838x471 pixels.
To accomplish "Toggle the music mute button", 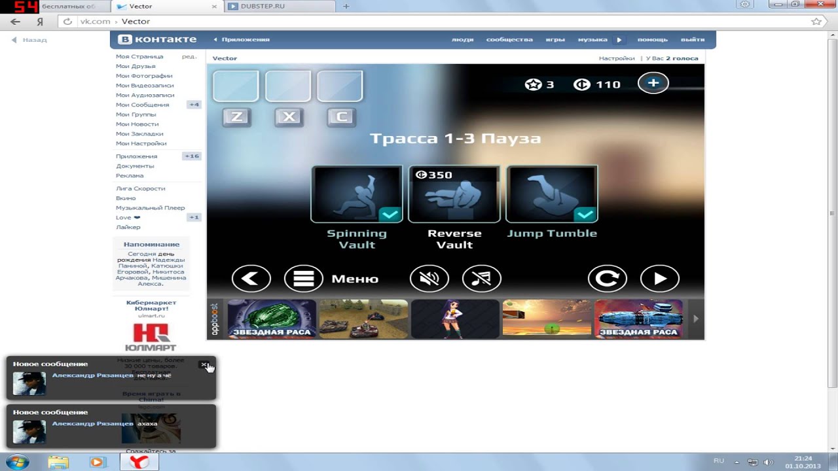I will (482, 279).
